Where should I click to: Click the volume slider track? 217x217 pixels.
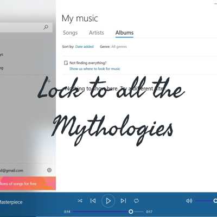click(205, 201)
